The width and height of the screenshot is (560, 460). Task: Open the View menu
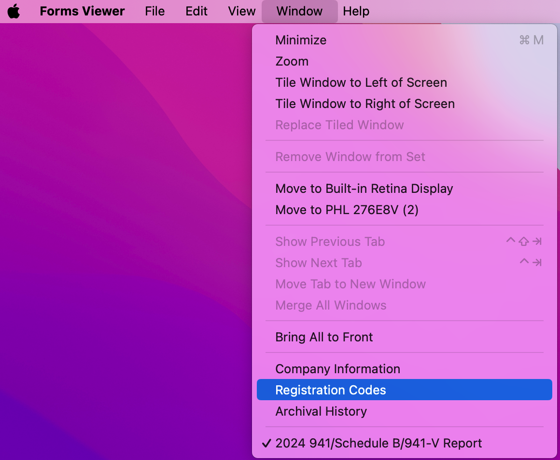(x=241, y=11)
